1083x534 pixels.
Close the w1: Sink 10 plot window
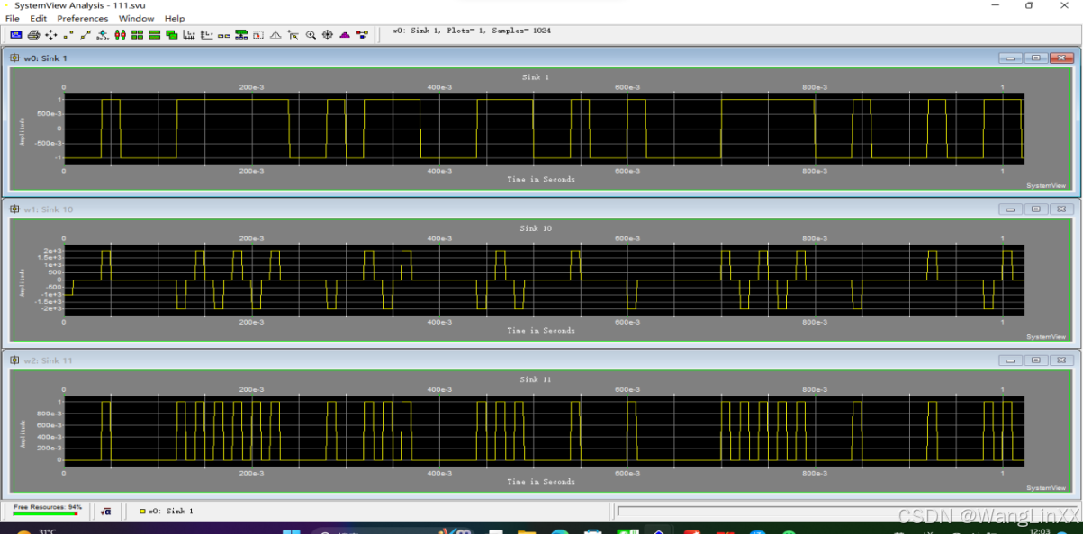click(x=1061, y=209)
